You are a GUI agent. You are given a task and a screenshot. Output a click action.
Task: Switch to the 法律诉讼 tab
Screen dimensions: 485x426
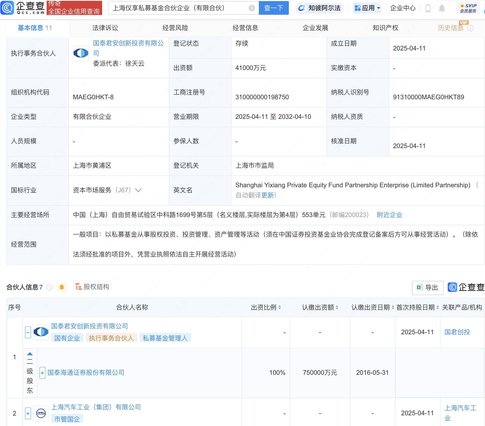(x=105, y=28)
